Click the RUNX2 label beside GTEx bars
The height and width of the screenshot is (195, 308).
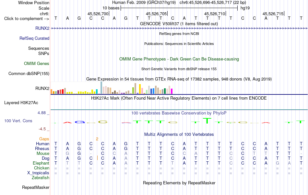[x=42, y=88]
